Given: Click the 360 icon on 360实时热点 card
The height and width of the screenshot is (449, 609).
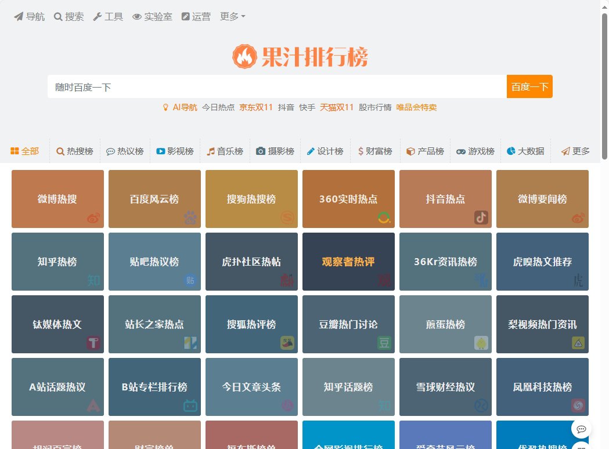Looking at the screenshot, I should click(x=384, y=216).
